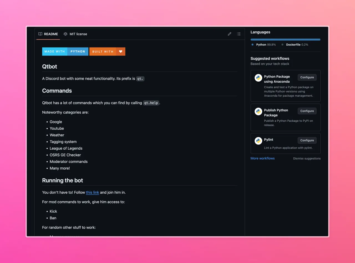355x263 pixels.
Task: Click the League of Legends list item
Action: click(66, 148)
